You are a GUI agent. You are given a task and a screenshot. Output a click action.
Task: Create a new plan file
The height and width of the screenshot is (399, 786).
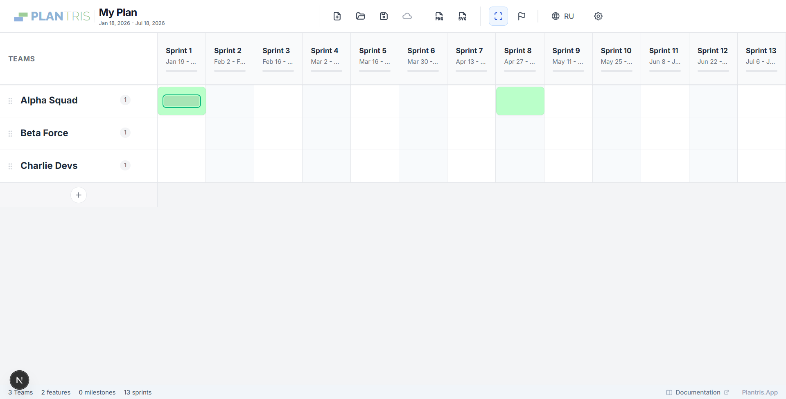pos(337,16)
